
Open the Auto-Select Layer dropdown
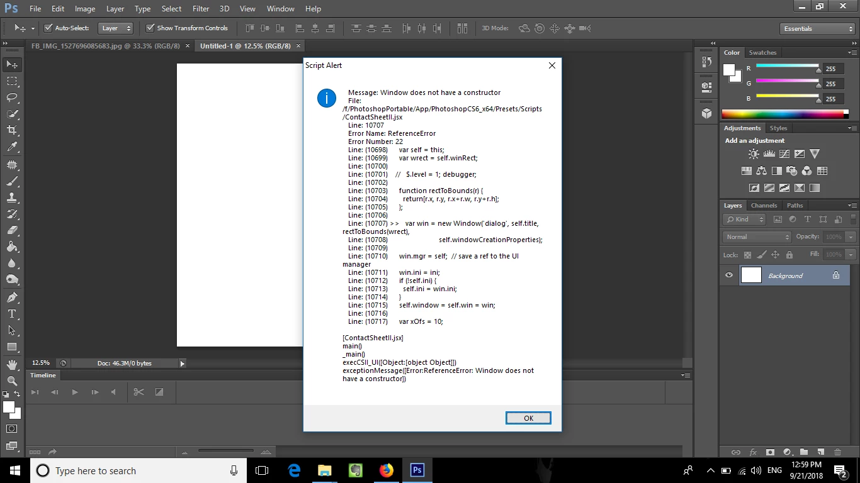click(116, 28)
